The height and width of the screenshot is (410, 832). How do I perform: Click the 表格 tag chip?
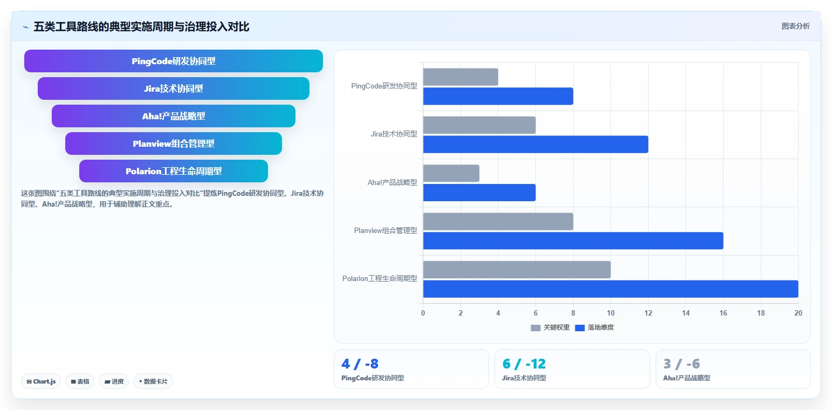80,381
